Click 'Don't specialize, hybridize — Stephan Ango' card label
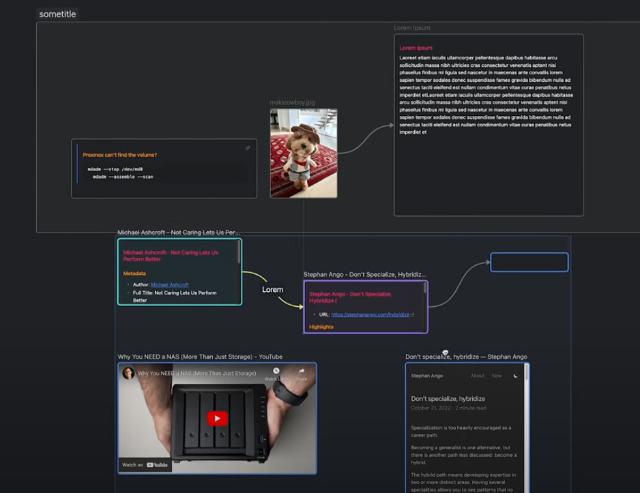Screen dimensions: 640x493 click(x=466, y=357)
